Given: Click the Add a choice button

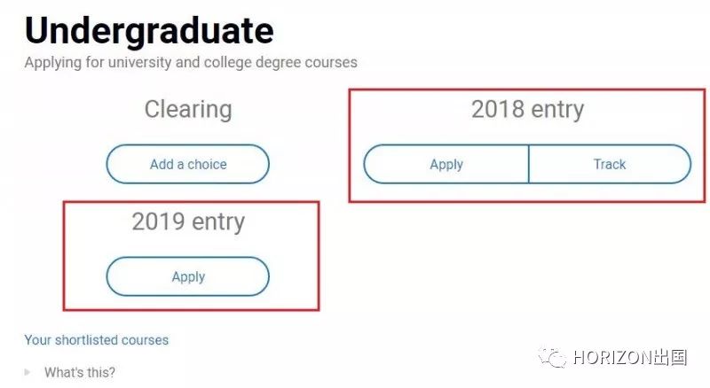Looking at the screenshot, I should [188, 164].
